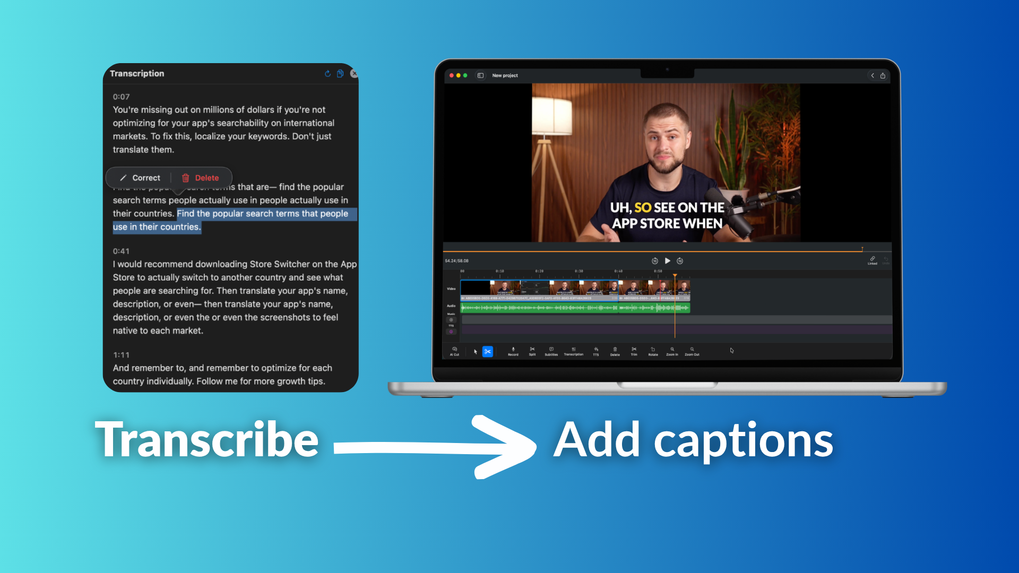The width and height of the screenshot is (1019, 573).
Task: Click the back chevron in the title bar
Action: (873, 75)
